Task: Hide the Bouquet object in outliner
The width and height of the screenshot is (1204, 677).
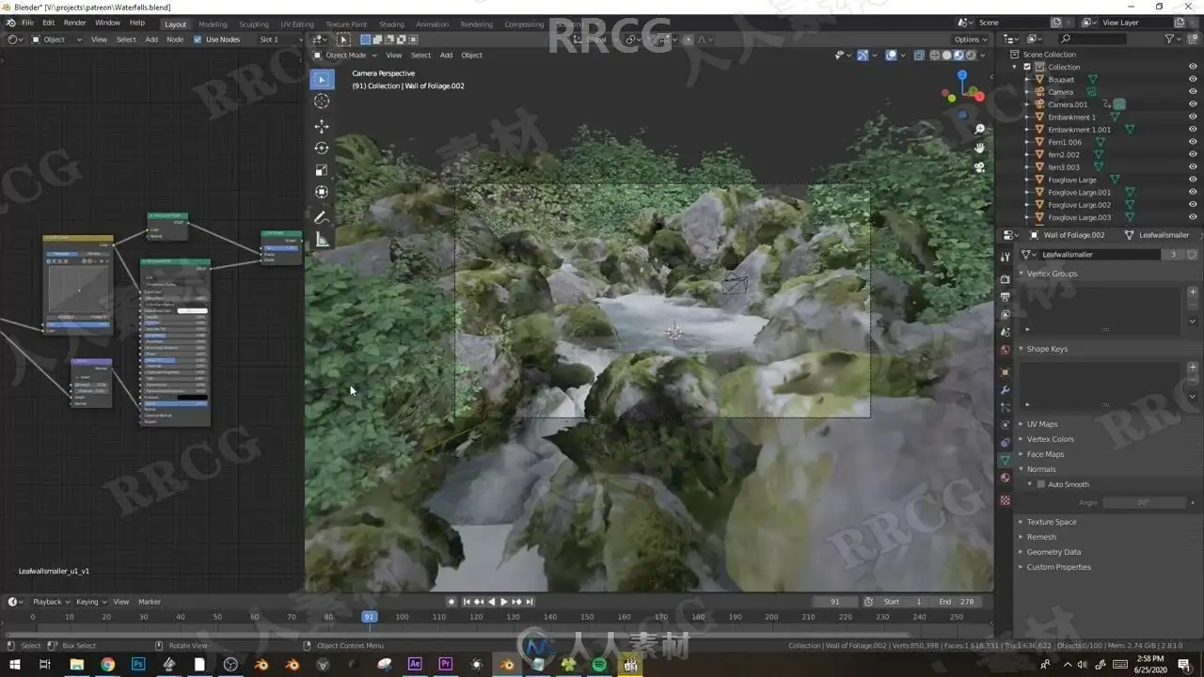Action: [1193, 80]
